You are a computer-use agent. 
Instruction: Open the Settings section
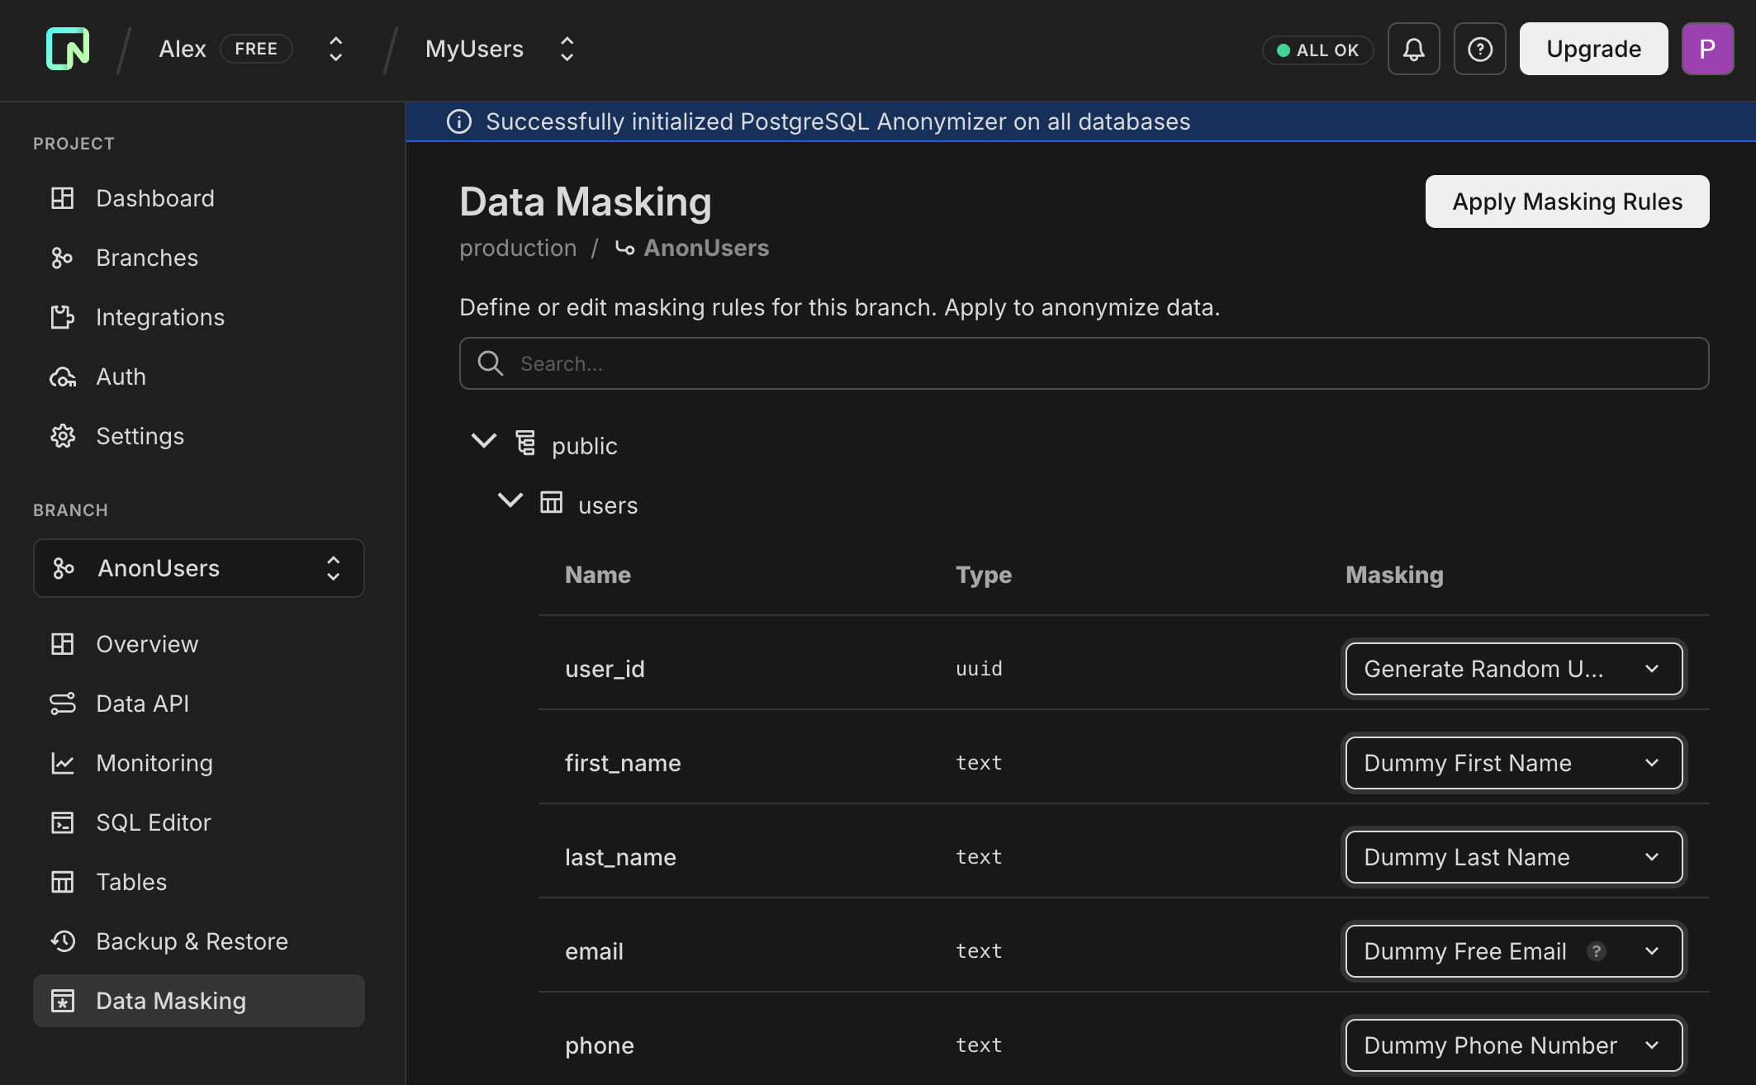coord(140,435)
